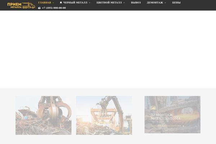Click the phone icon before the number
This screenshot has width=216, height=144.
(39, 8)
